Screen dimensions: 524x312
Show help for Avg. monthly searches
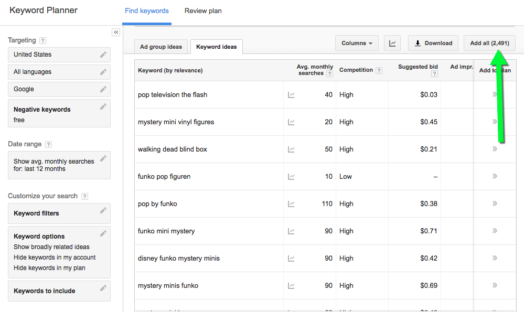pyautogui.click(x=329, y=74)
